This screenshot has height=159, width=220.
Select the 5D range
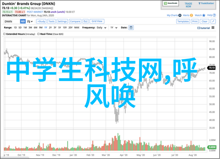point(20,28)
